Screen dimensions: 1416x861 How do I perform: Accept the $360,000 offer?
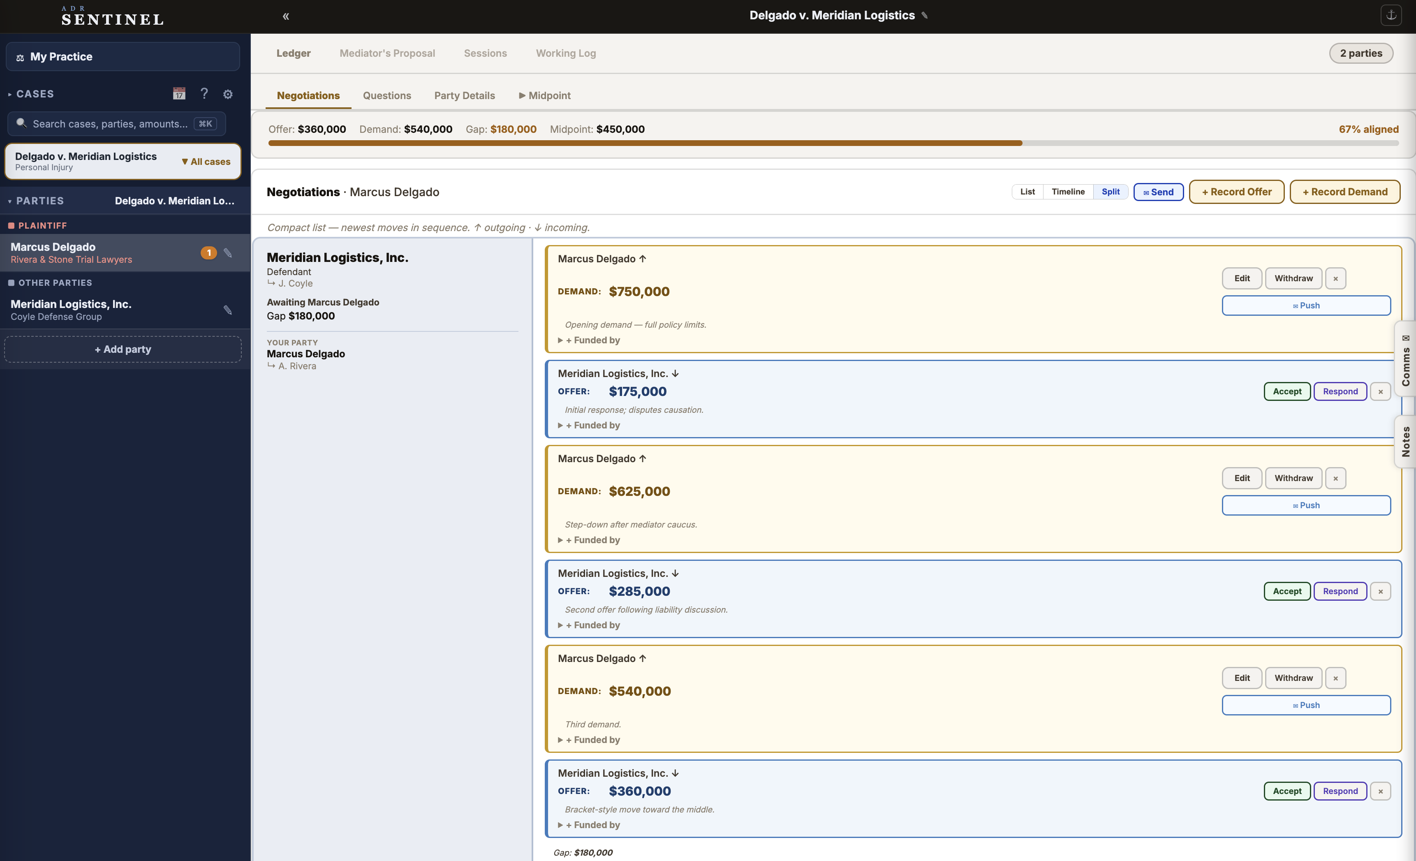(x=1287, y=792)
